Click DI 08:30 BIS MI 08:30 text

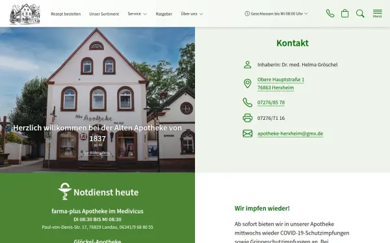[97, 220]
